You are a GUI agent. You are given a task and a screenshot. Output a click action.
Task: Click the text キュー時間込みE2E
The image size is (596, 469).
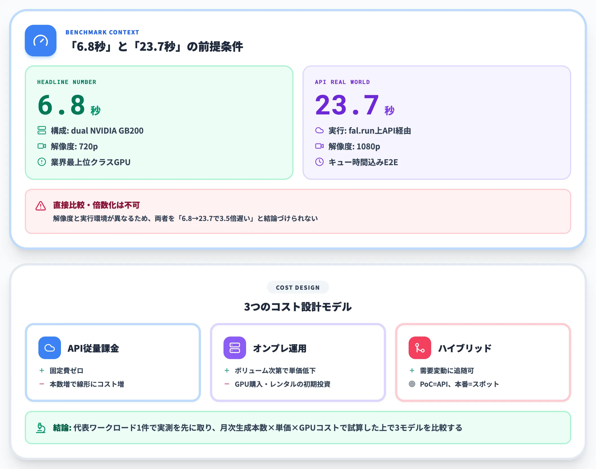[x=363, y=162]
